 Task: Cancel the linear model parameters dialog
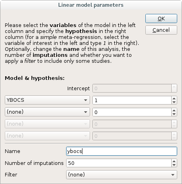tap(161, 30)
